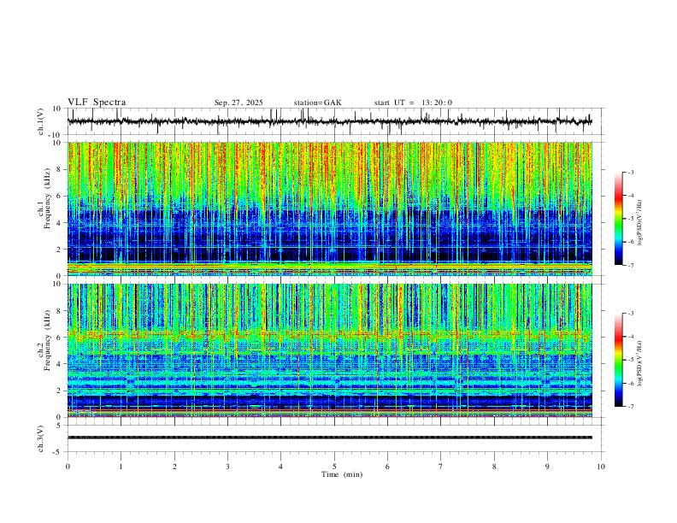Click the -4 tick on ch.2 colorbar
This screenshot has height=523, width=677.
coord(630,337)
